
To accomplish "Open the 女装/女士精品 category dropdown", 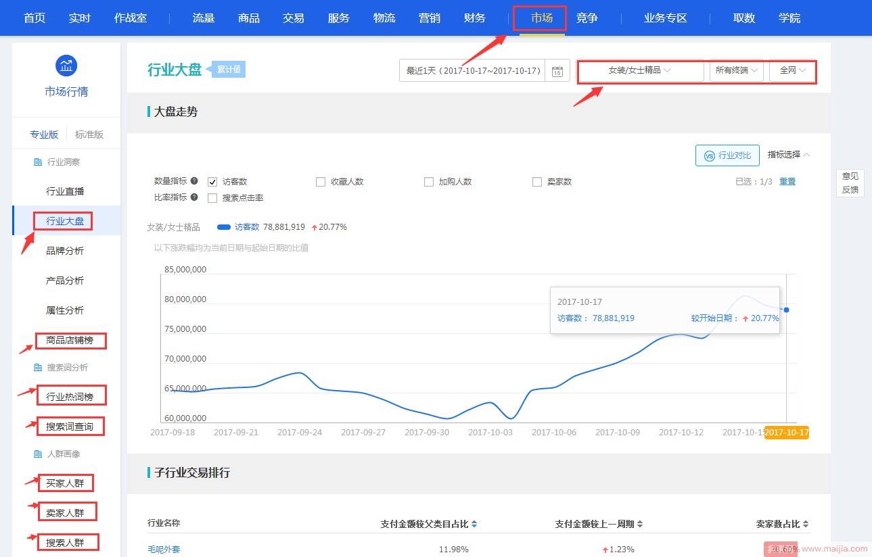I will pyautogui.click(x=640, y=70).
